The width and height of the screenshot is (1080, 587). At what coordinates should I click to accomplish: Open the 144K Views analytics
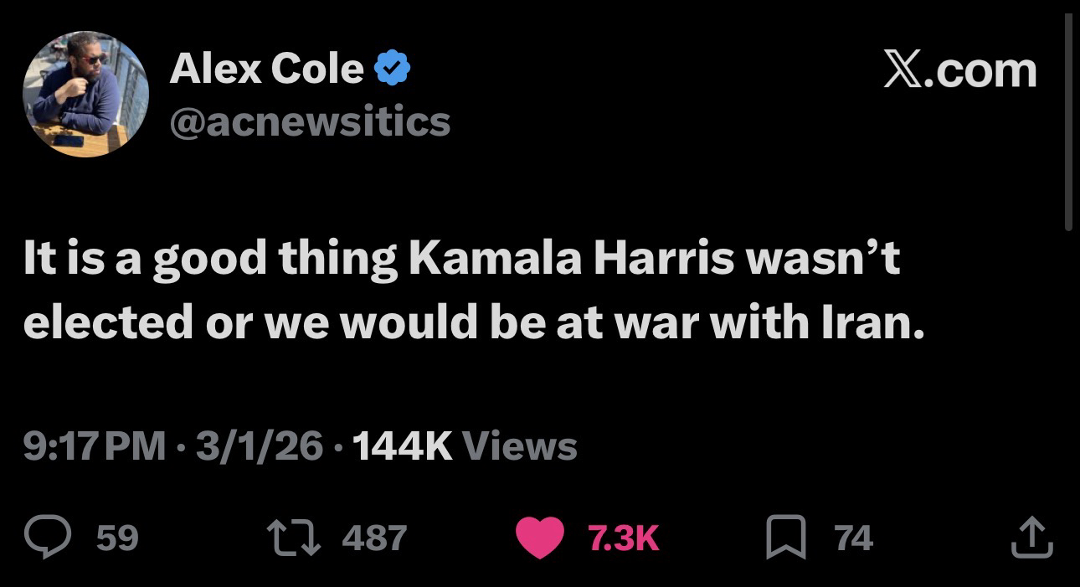click(x=465, y=445)
